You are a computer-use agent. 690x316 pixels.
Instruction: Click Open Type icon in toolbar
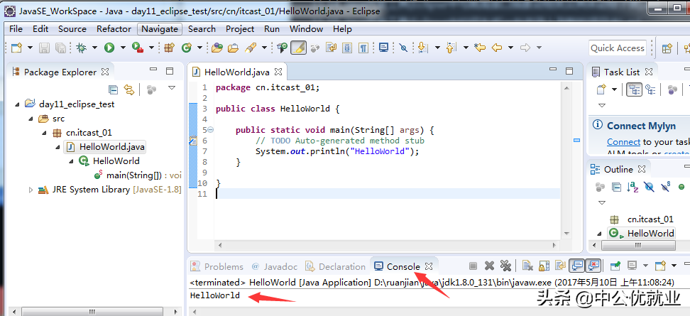pyautogui.click(x=216, y=48)
